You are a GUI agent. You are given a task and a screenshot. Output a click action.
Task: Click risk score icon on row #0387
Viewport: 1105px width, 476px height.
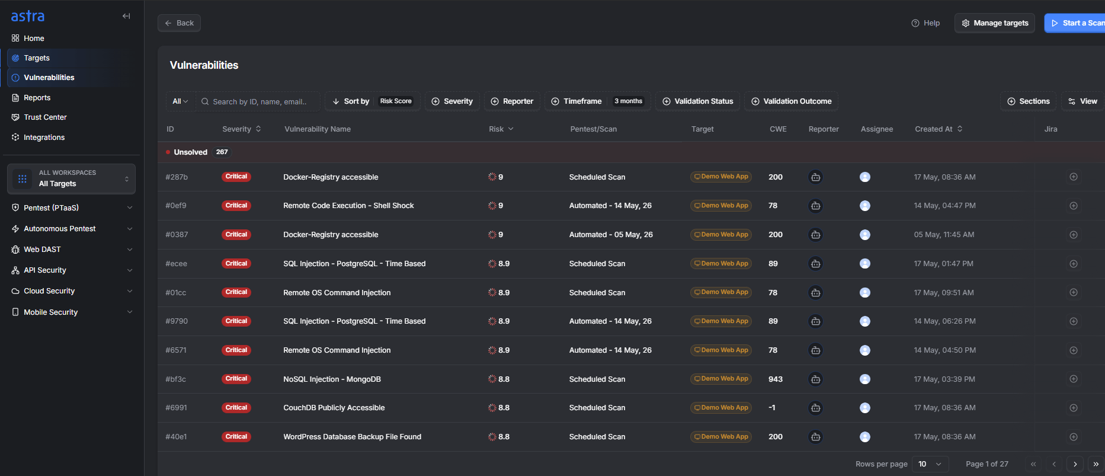[x=492, y=235]
